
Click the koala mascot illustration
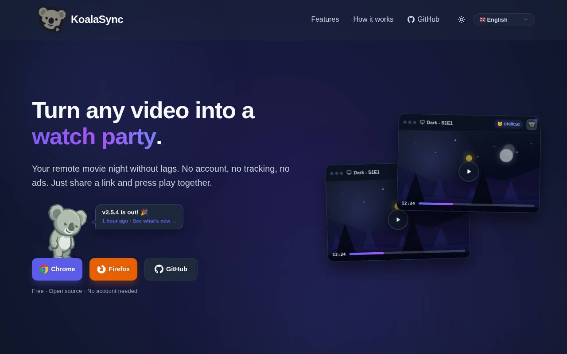pyautogui.click(x=66, y=231)
